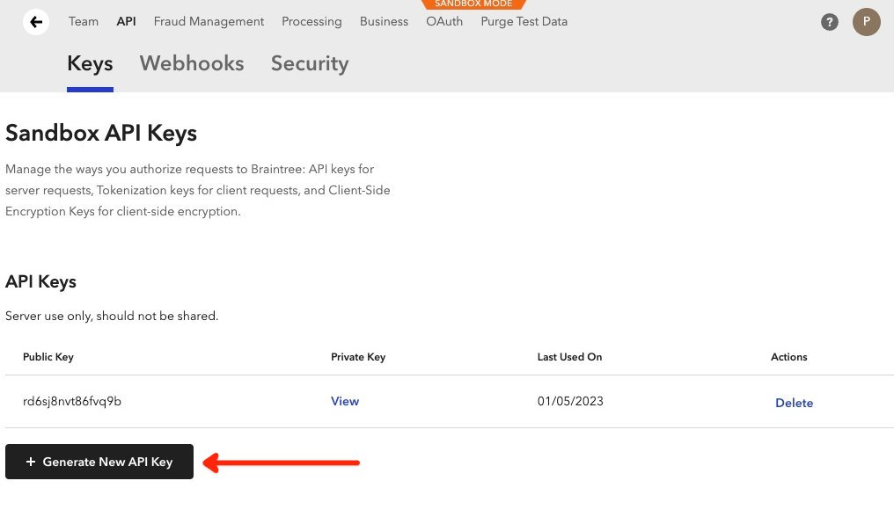
Task: View the private key
Action: tap(345, 401)
